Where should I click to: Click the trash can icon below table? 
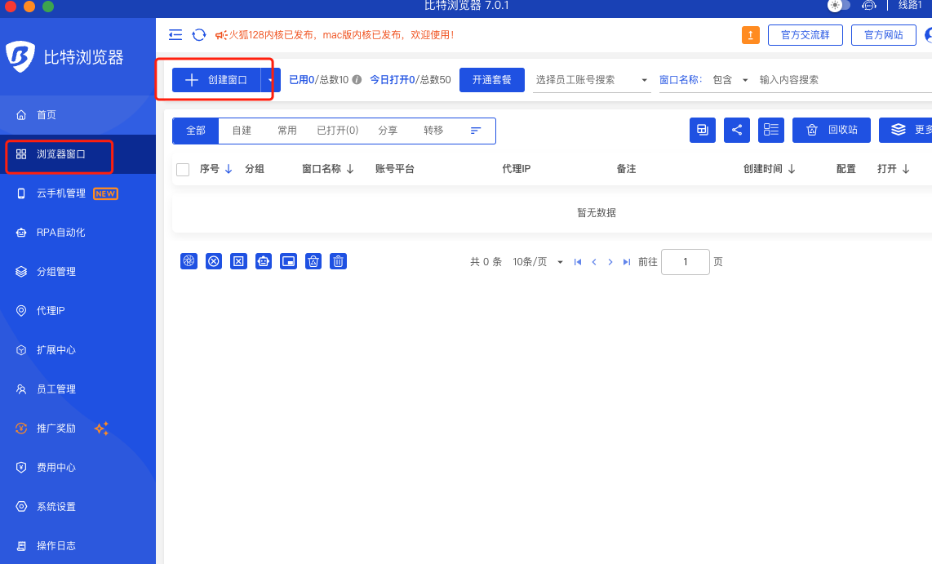pos(338,261)
